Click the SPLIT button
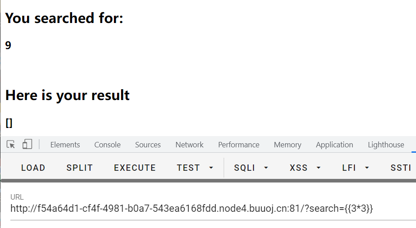416x228 pixels. [80, 168]
